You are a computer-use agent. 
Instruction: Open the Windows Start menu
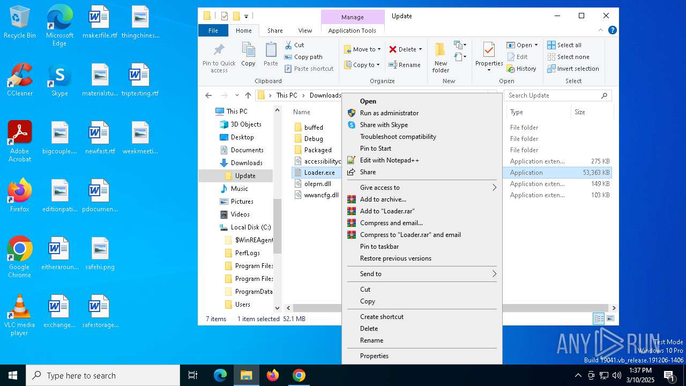pos(13,375)
